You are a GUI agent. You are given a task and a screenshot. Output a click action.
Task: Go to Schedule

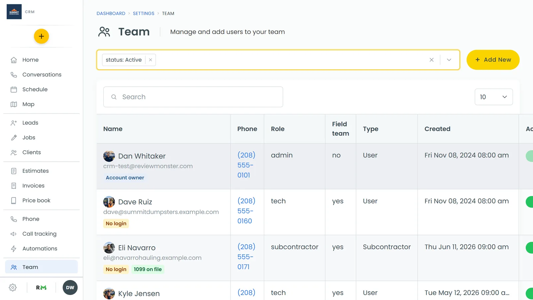[41, 89]
